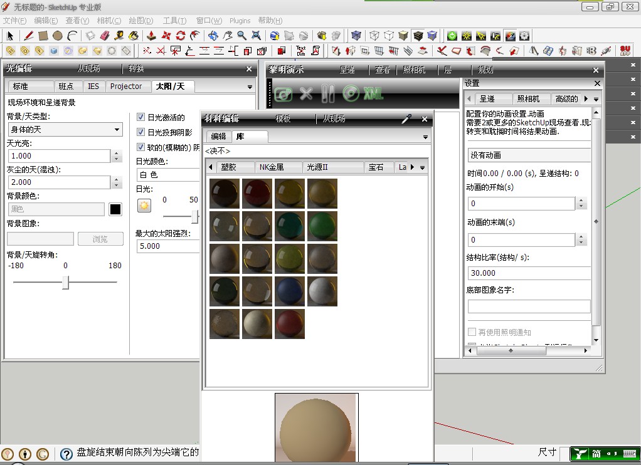Select the solid blue sphere material thumbnail

[x=290, y=291]
